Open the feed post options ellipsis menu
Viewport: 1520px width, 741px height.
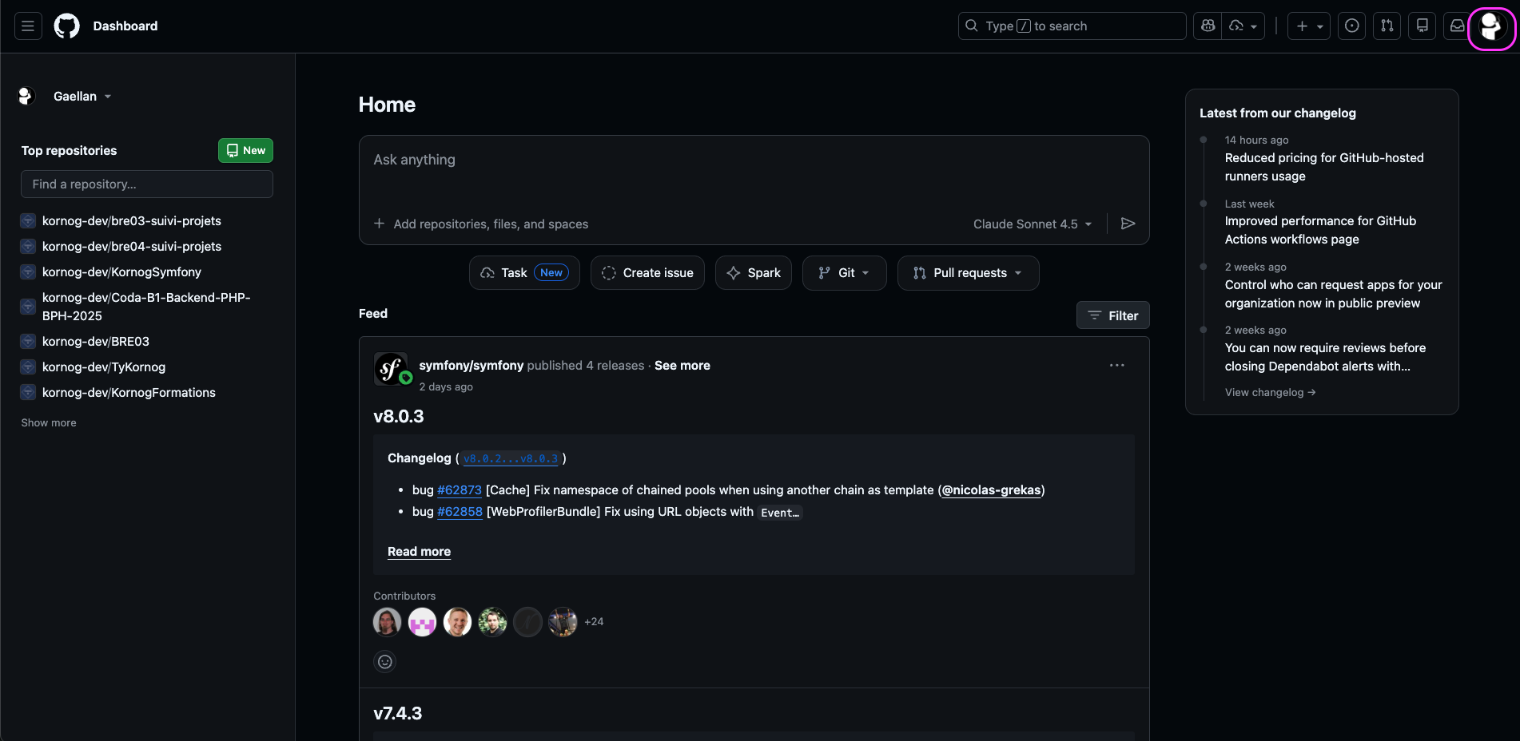[1116, 365]
